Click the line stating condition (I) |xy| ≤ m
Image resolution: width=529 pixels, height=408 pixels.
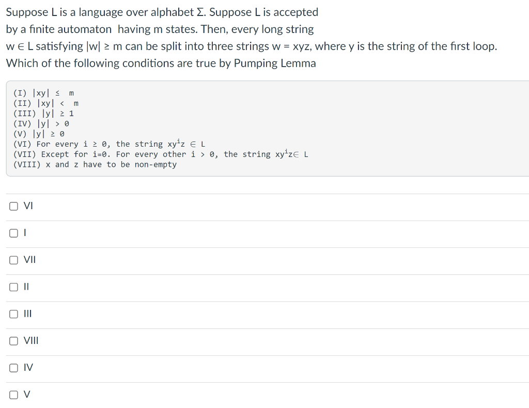point(44,93)
